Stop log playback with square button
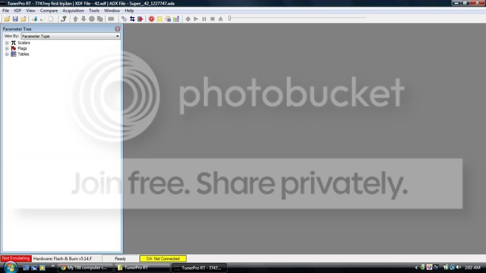Viewport: 486px width, 273px height. [x=213, y=19]
